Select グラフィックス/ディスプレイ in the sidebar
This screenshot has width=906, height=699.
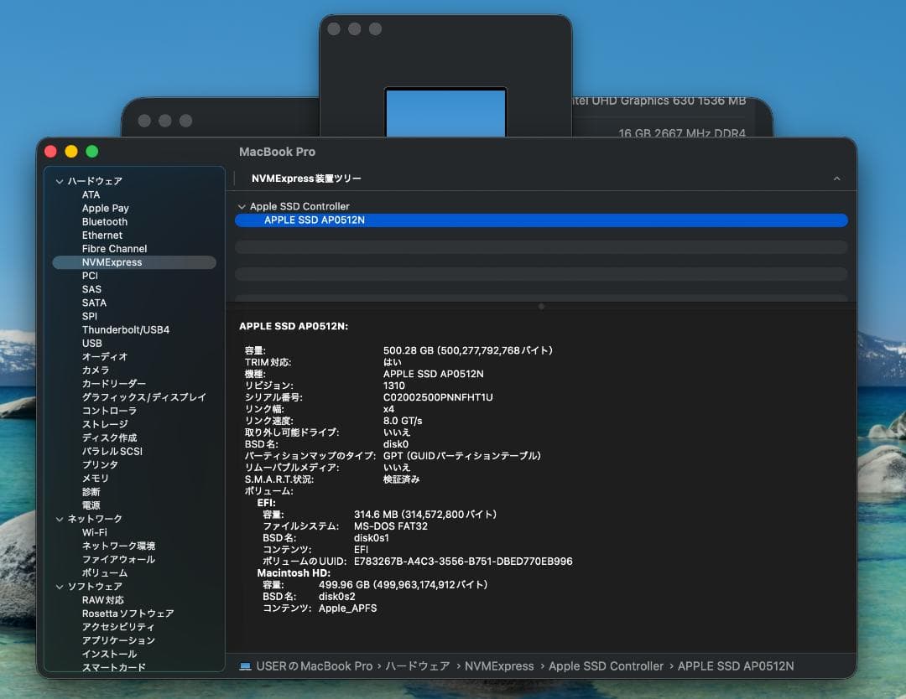click(144, 397)
